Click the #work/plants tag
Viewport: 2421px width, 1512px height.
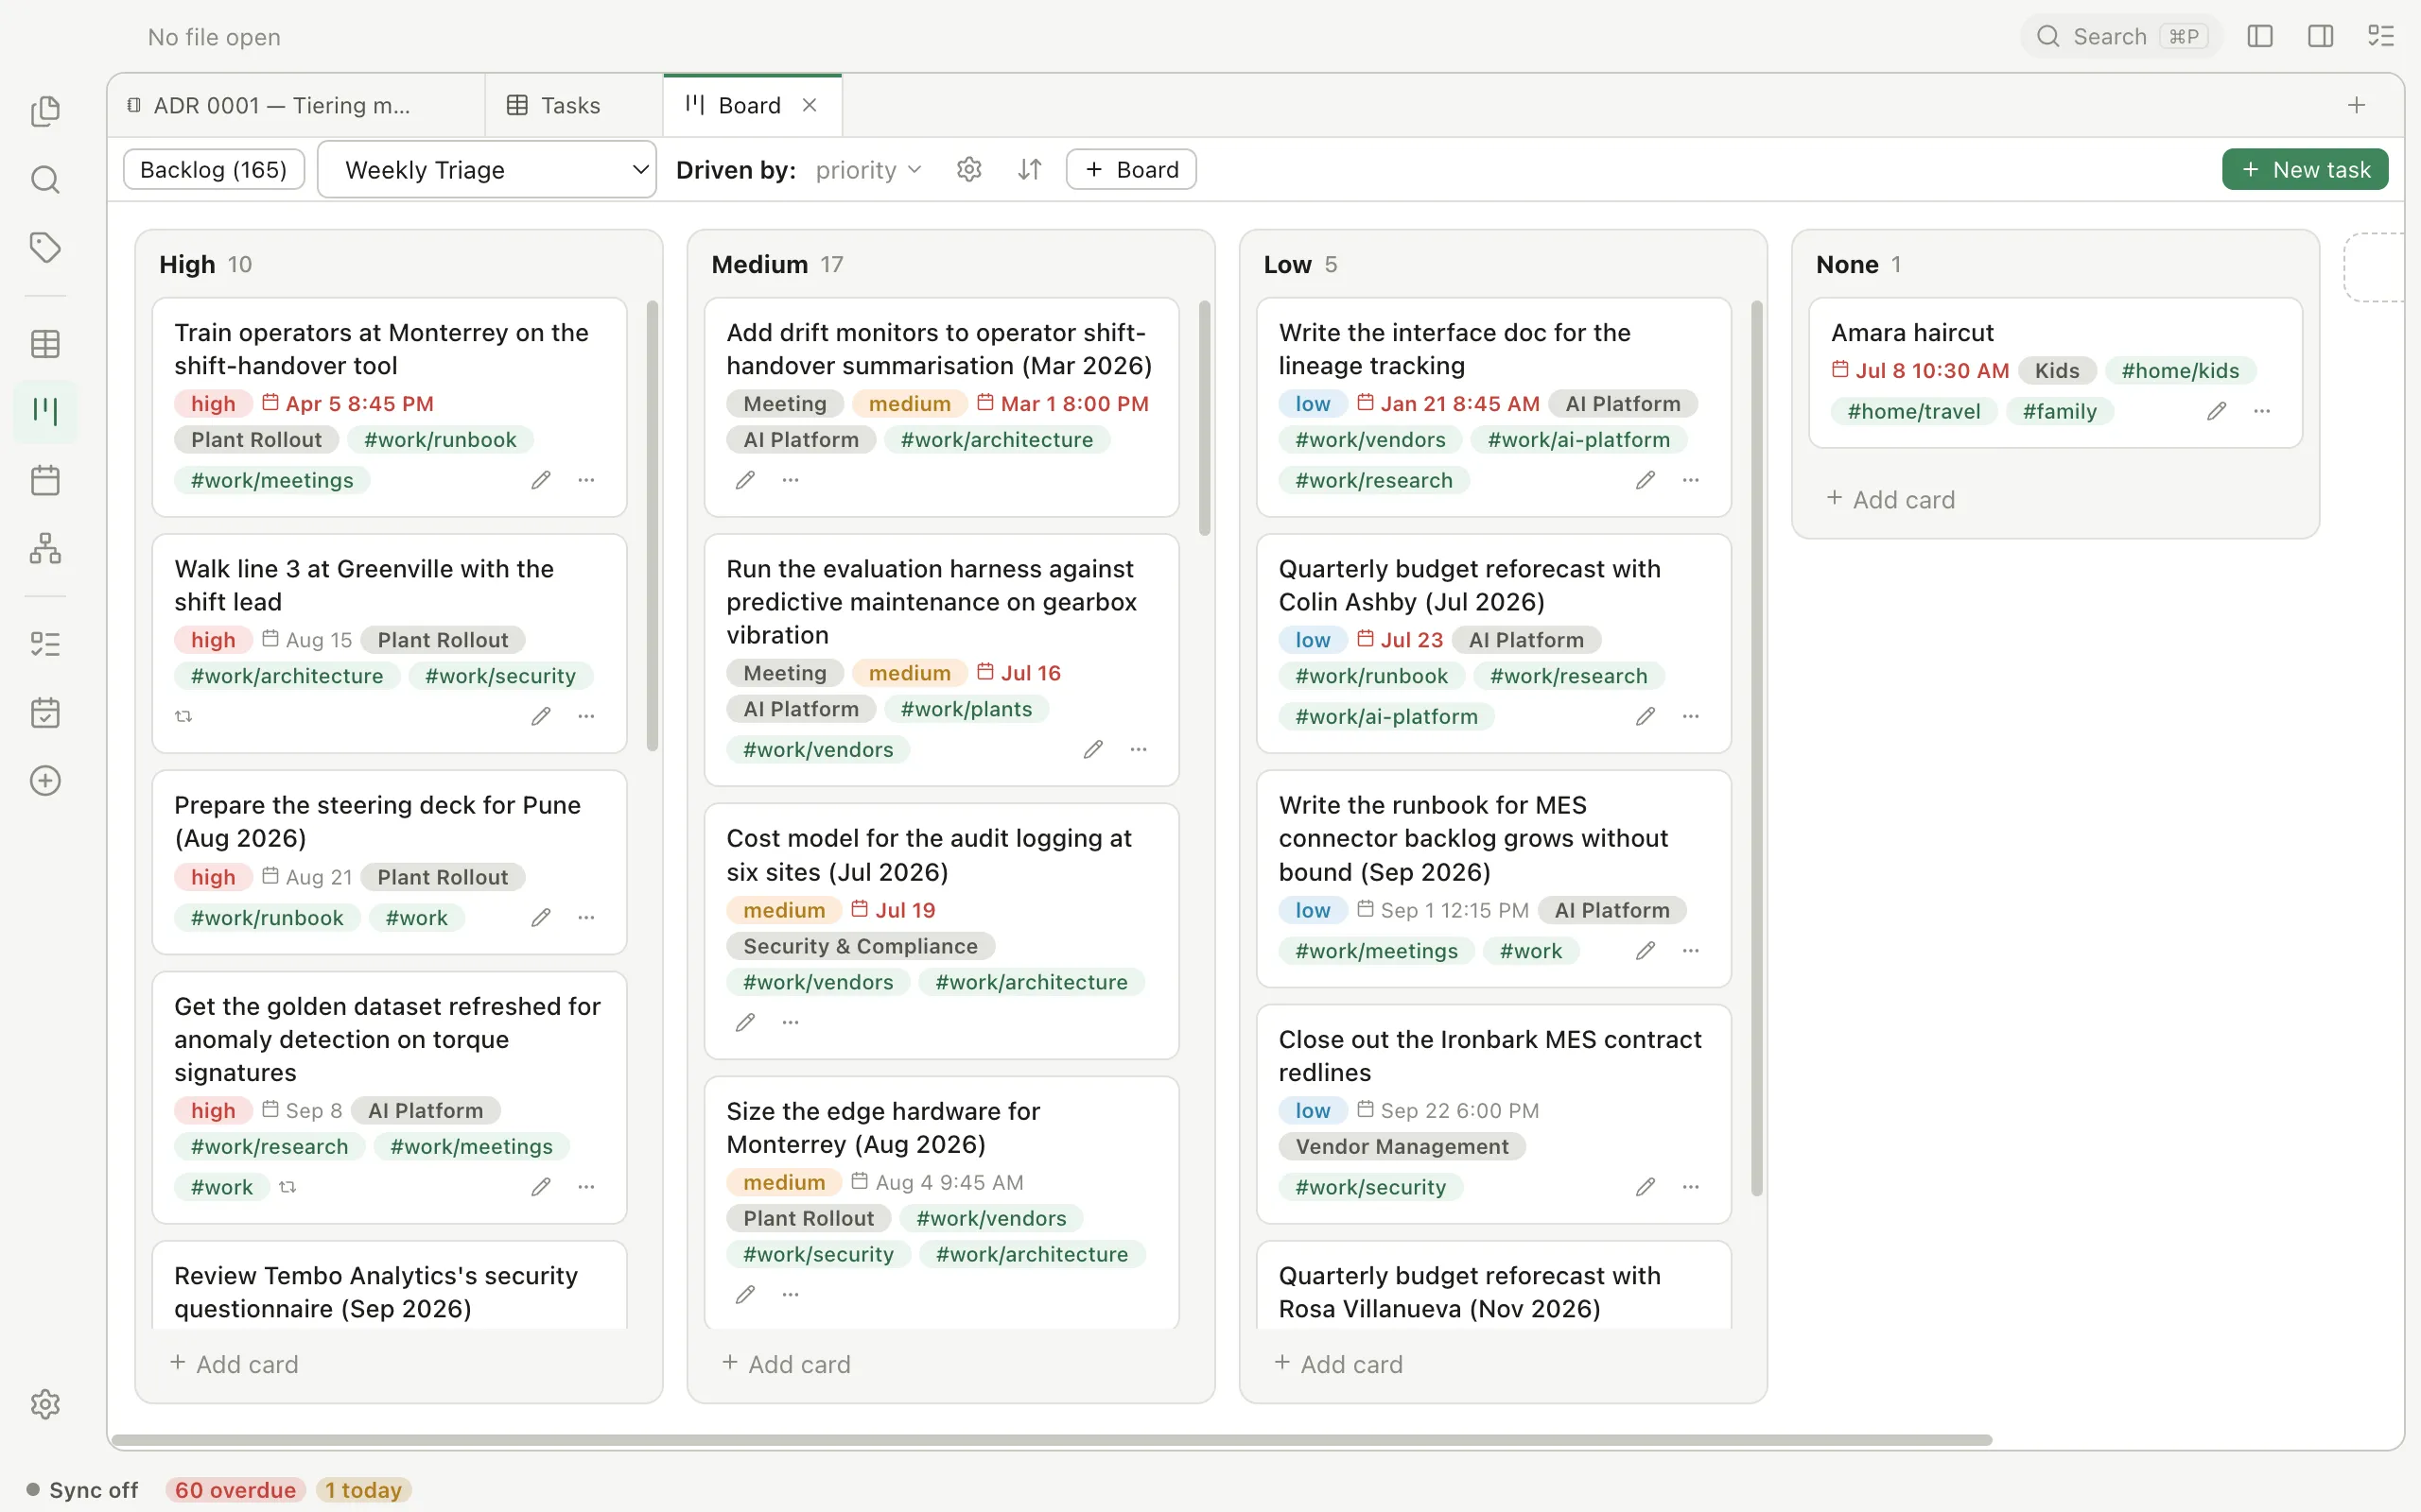[x=966, y=709]
